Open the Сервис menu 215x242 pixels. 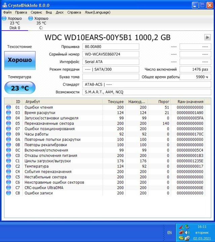coord(36,12)
